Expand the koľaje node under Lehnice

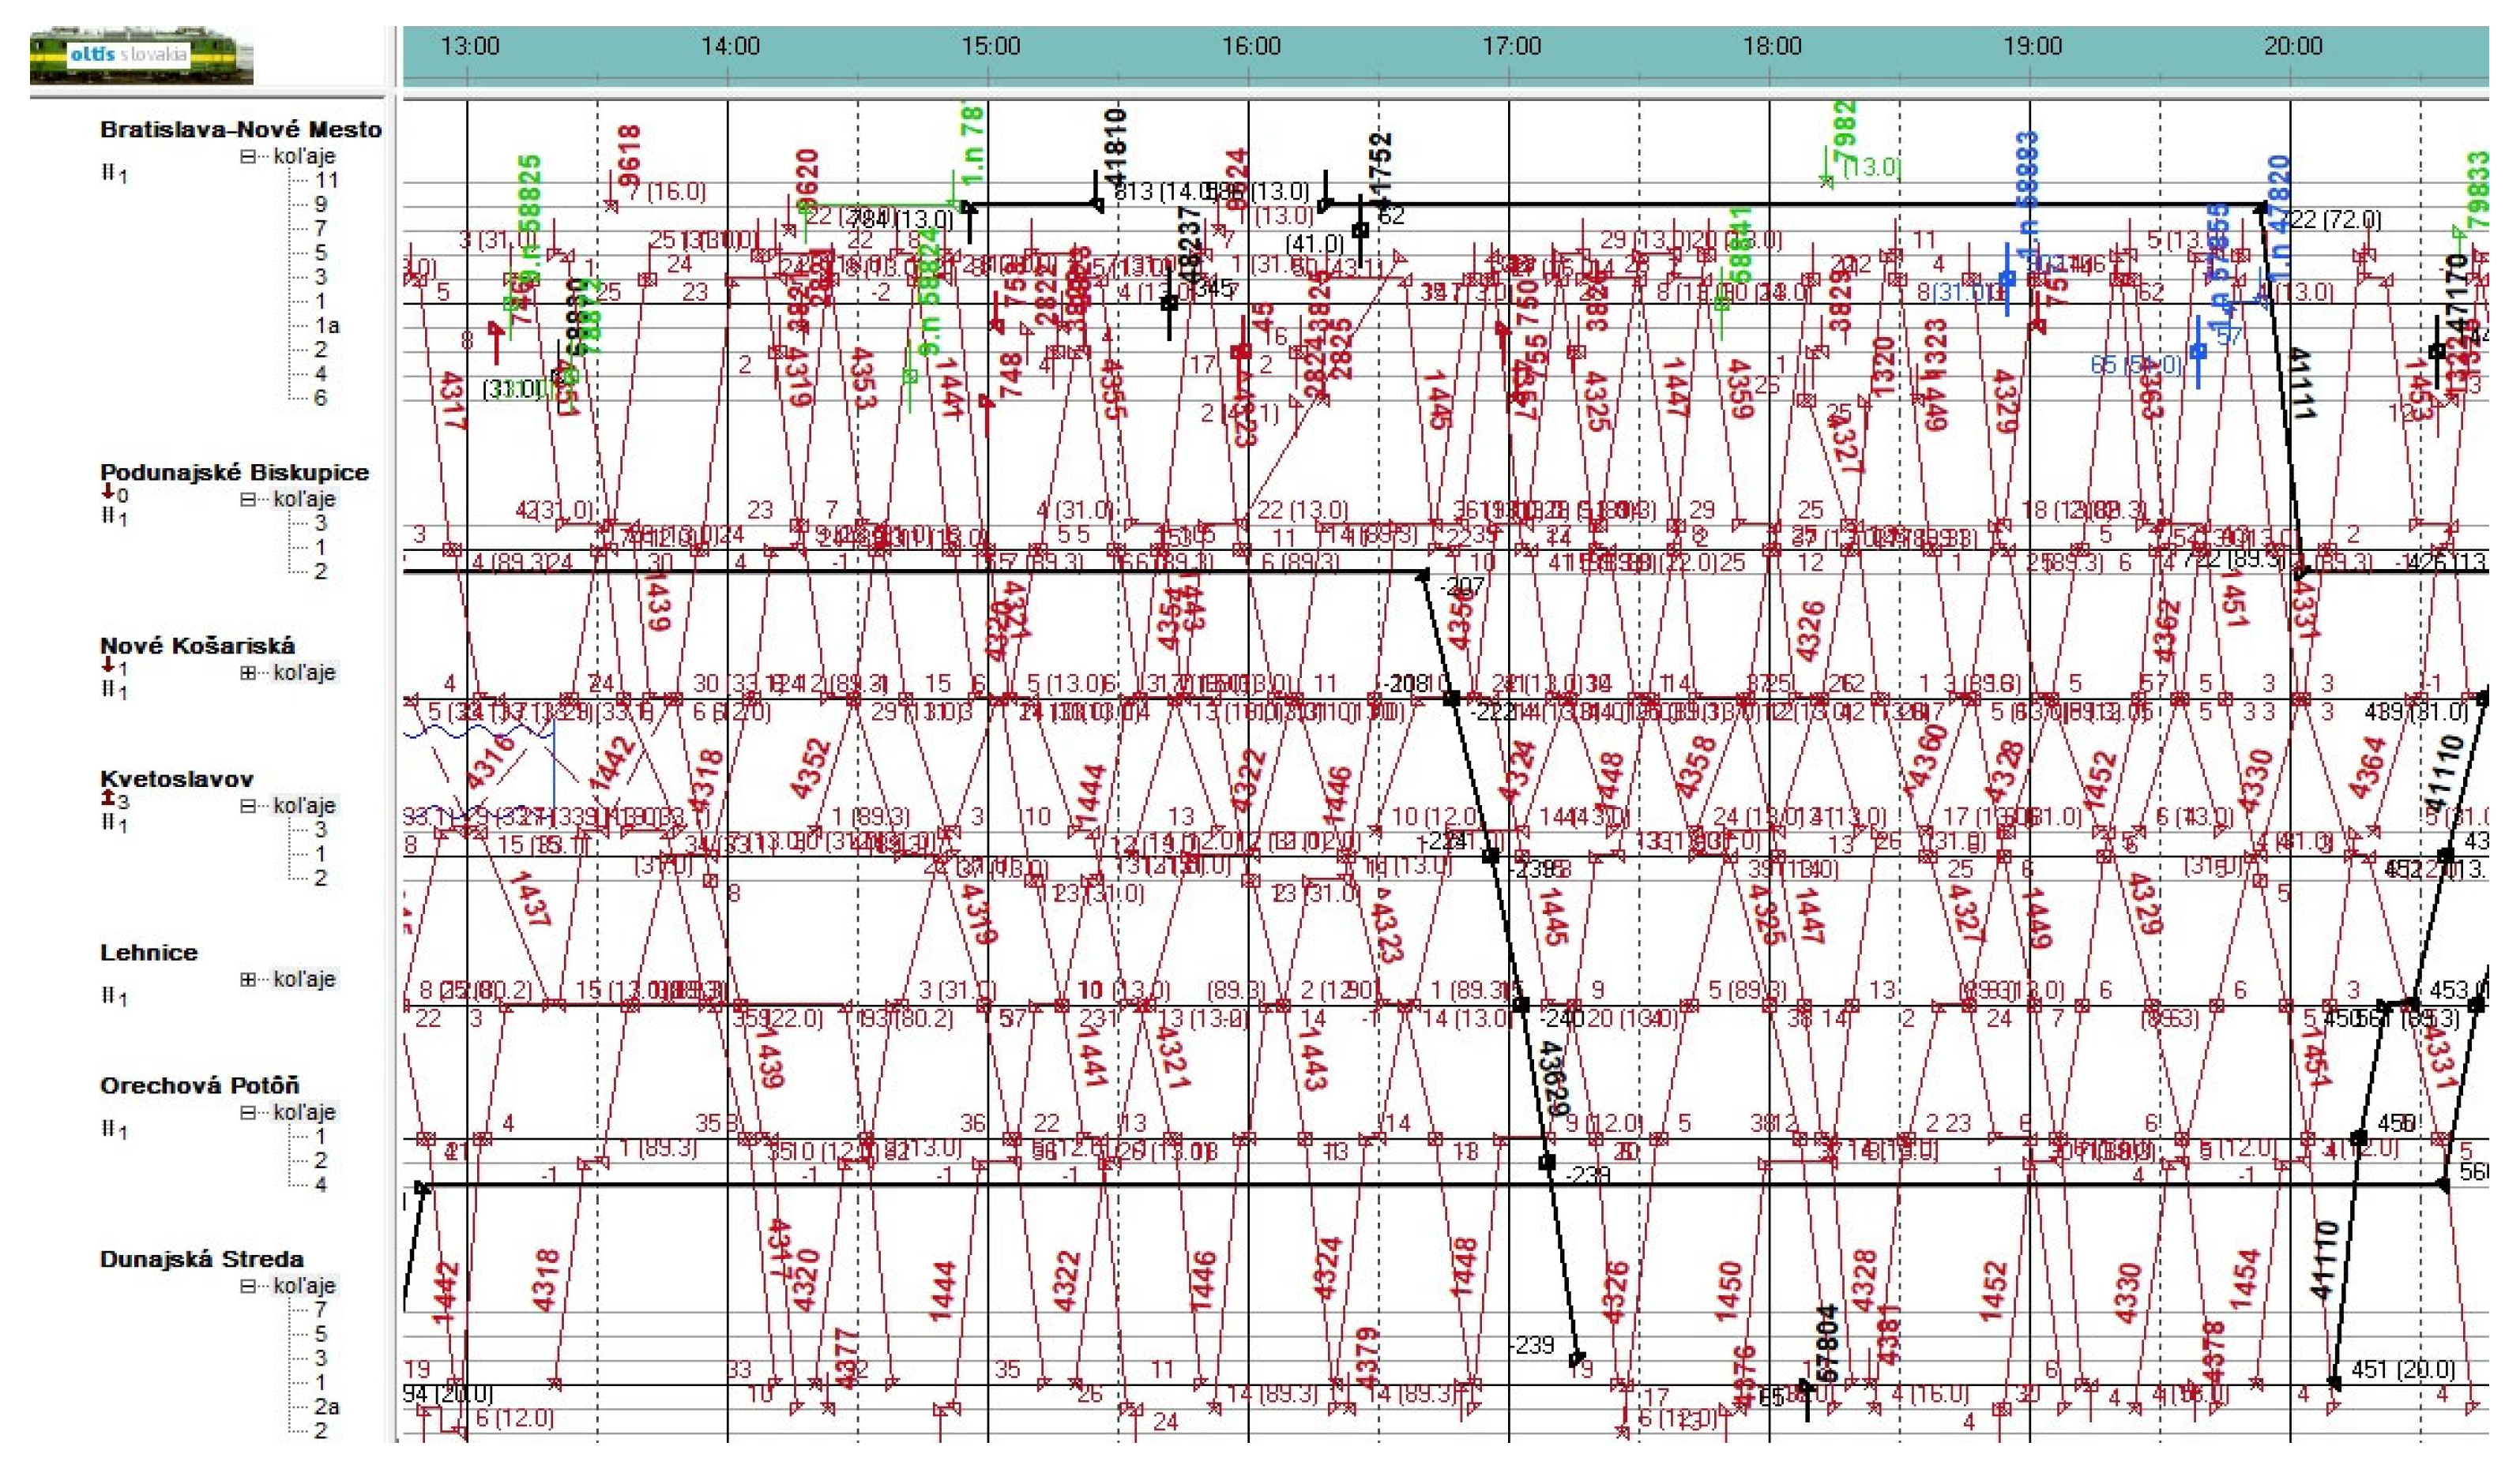tap(248, 980)
